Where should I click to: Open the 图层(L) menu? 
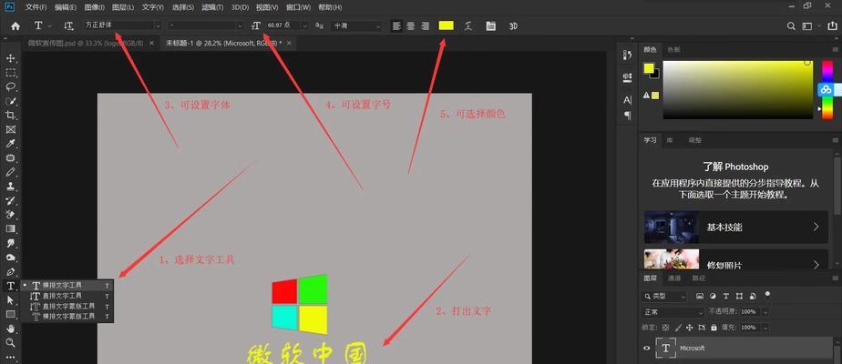[x=123, y=7]
